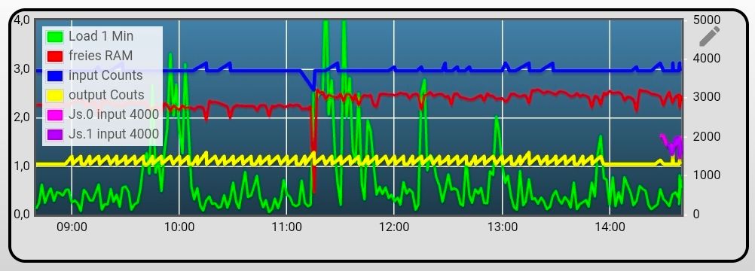
Task: Click the 09:00 time axis label
Action: (x=72, y=227)
